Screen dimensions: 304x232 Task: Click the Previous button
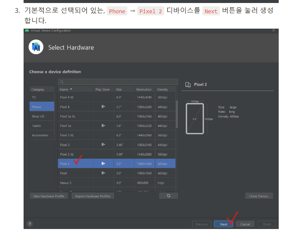click(x=202, y=224)
